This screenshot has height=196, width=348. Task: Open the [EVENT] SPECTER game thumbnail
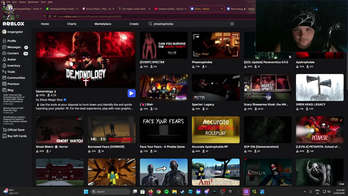point(164,45)
